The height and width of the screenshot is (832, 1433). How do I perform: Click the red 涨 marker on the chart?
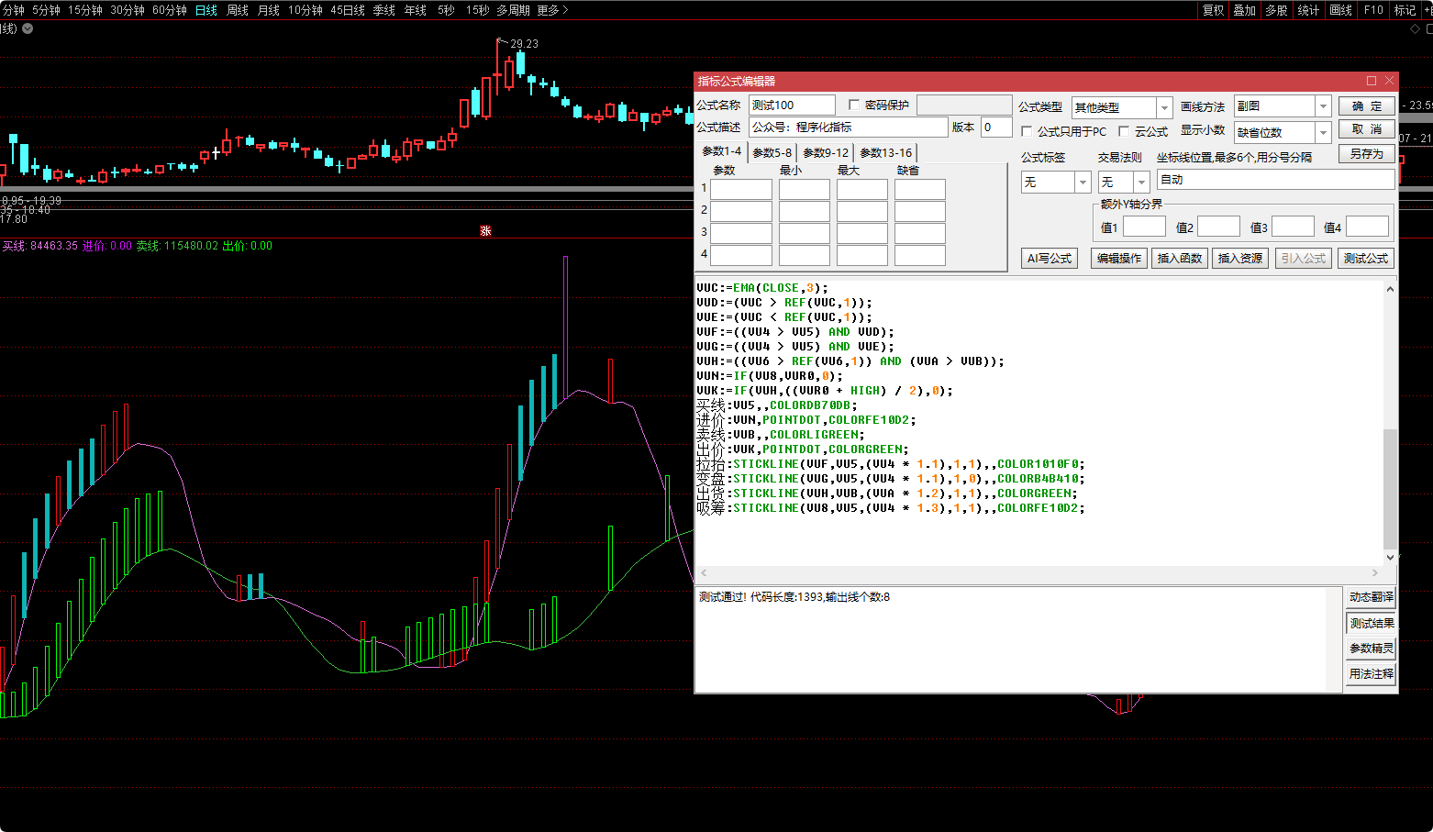coord(485,231)
